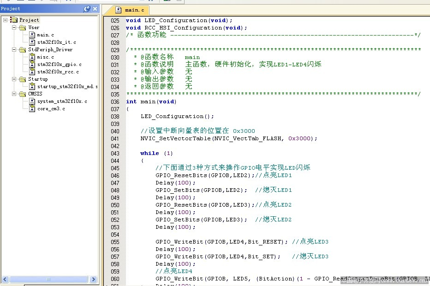The width and height of the screenshot is (430, 286).
Task: Pin the Project panel with pushpin icon
Action: click(87, 9)
